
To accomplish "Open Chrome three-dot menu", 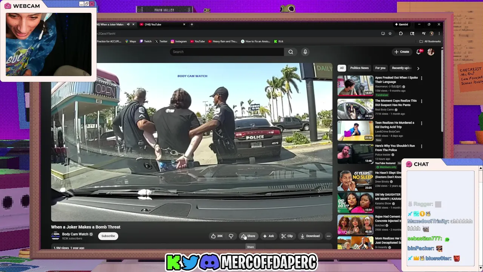I will [439, 33].
